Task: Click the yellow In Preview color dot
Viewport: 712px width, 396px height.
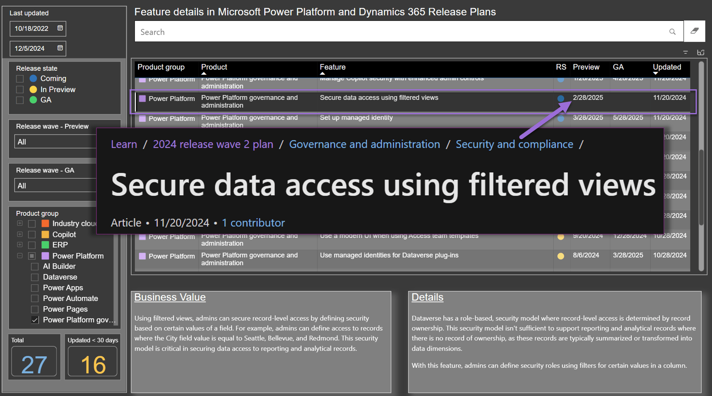Action: click(33, 89)
